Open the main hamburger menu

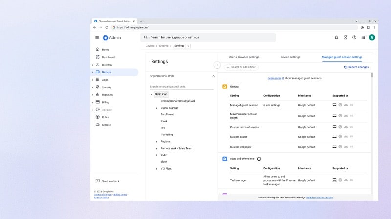(97, 38)
